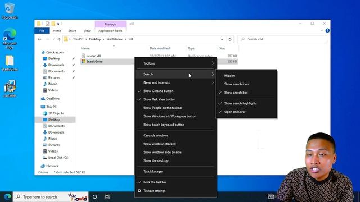Toggle Open on hover option
Image resolution: width=360 pixels, height=202 pixels.
(x=246, y=112)
